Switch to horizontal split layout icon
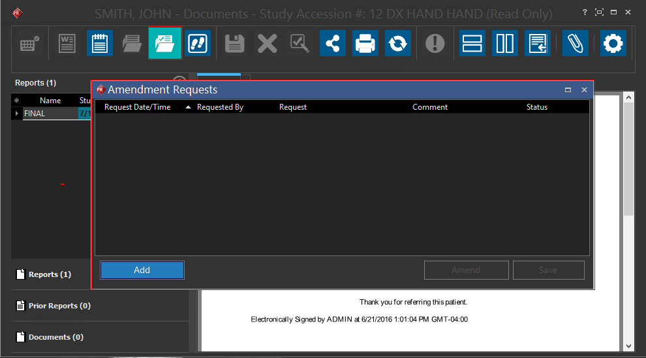Image resolution: width=646 pixels, height=358 pixels. pos(472,44)
